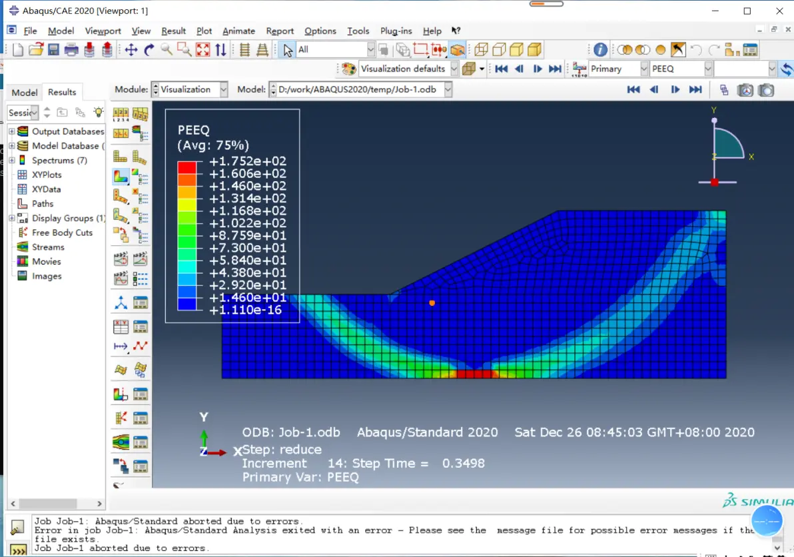Toggle the highlighted display group cube icon
Image resolution: width=794 pixels, height=557 pixels.
(x=457, y=49)
